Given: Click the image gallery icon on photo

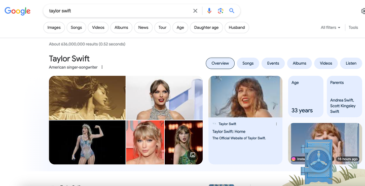Looking at the screenshot, I should (x=193, y=155).
